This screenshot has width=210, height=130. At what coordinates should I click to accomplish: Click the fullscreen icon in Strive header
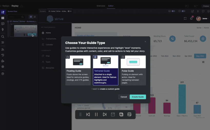click(185, 18)
